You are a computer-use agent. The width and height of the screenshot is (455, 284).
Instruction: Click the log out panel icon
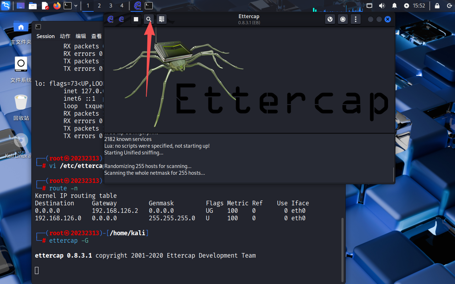point(449,6)
